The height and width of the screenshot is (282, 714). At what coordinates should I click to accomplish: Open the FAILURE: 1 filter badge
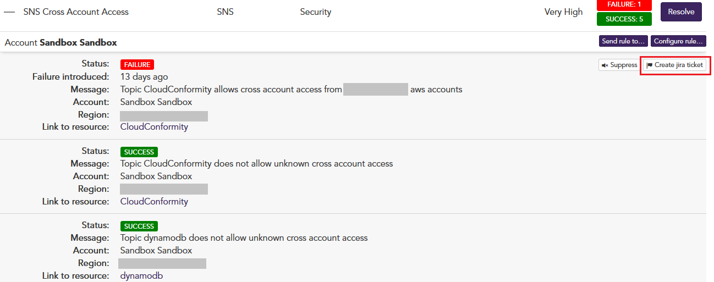624,4
